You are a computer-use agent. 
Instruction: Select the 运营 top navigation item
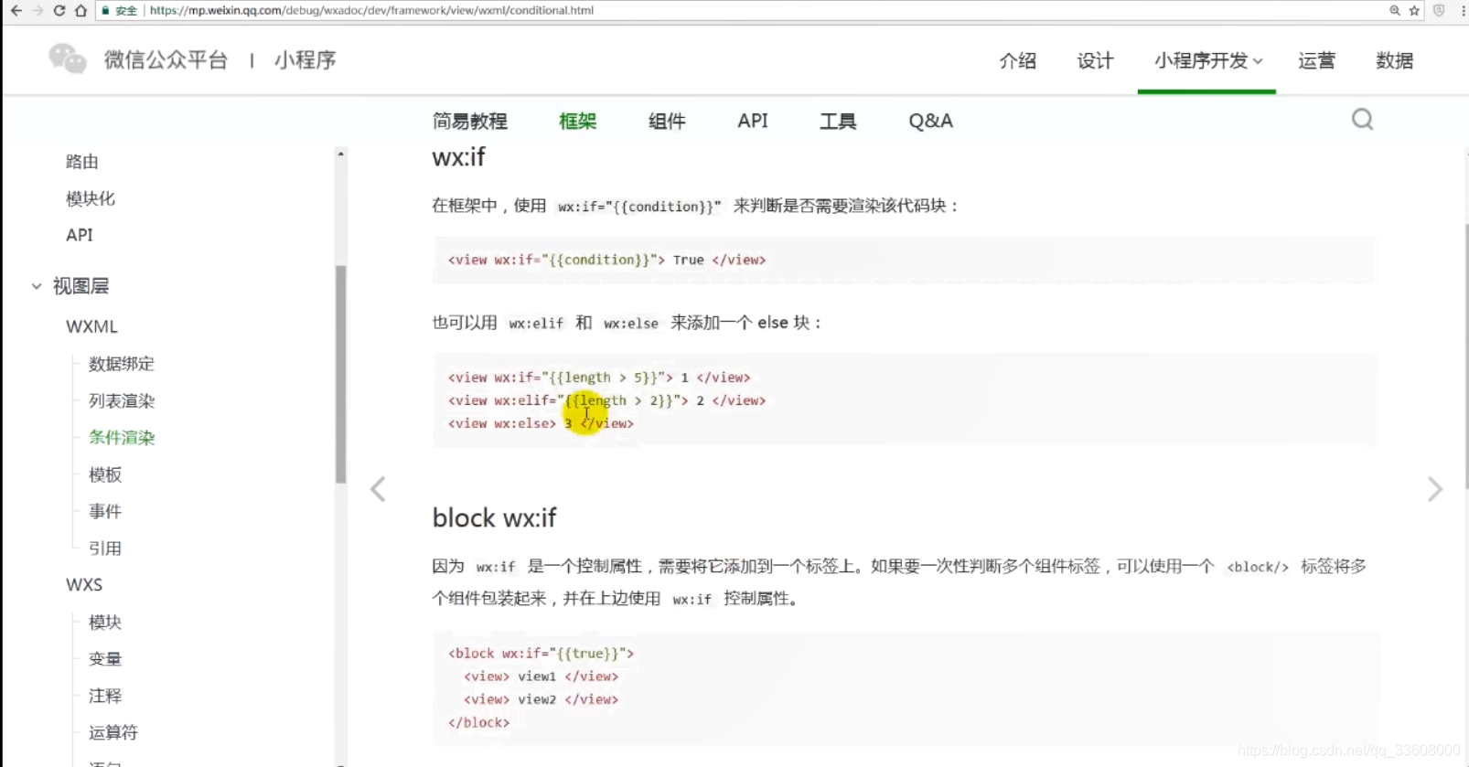click(x=1316, y=61)
